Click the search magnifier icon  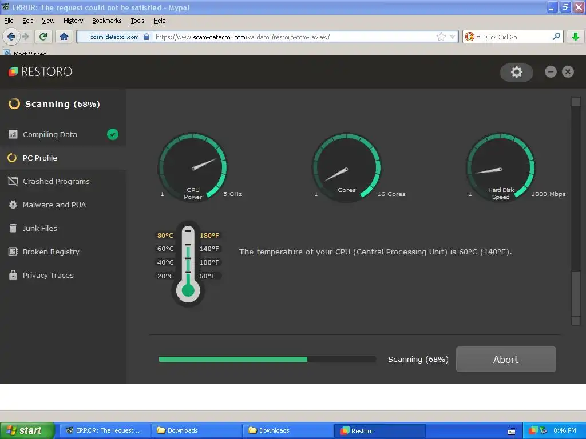[x=556, y=37]
